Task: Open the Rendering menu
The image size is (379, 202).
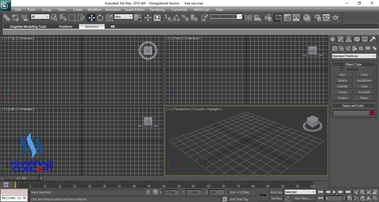Action: pyautogui.click(x=157, y=10)
